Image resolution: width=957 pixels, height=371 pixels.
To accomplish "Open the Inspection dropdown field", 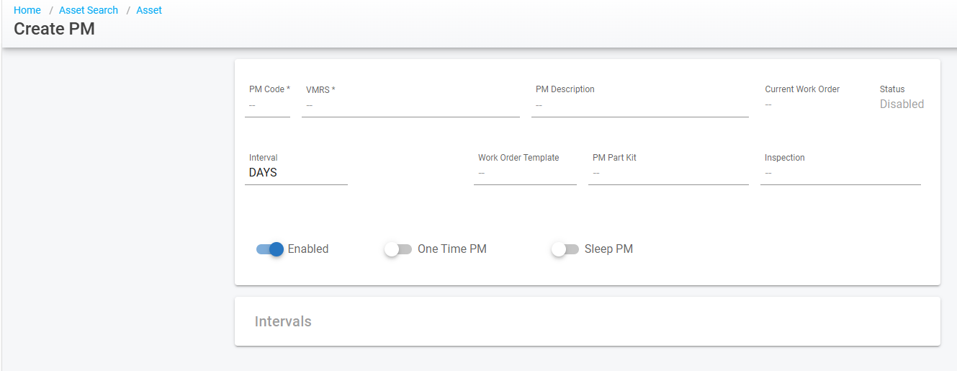I will coord(840,173).
